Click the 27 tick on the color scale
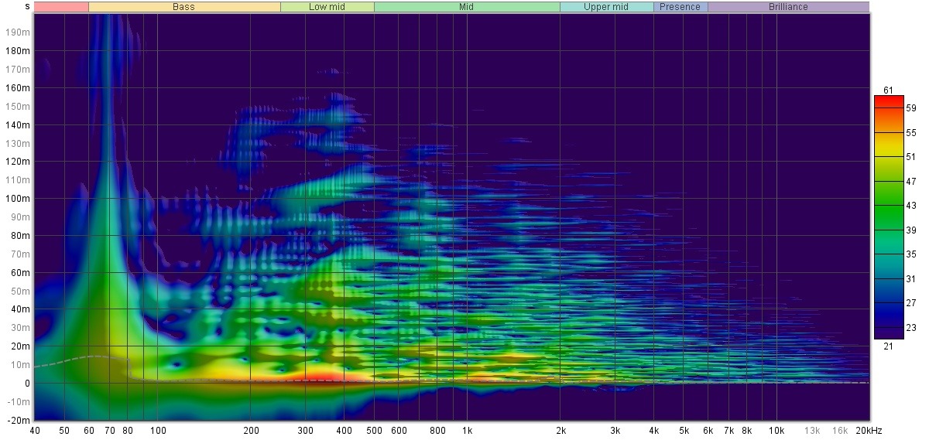The image size is (929, 440). 911,303
